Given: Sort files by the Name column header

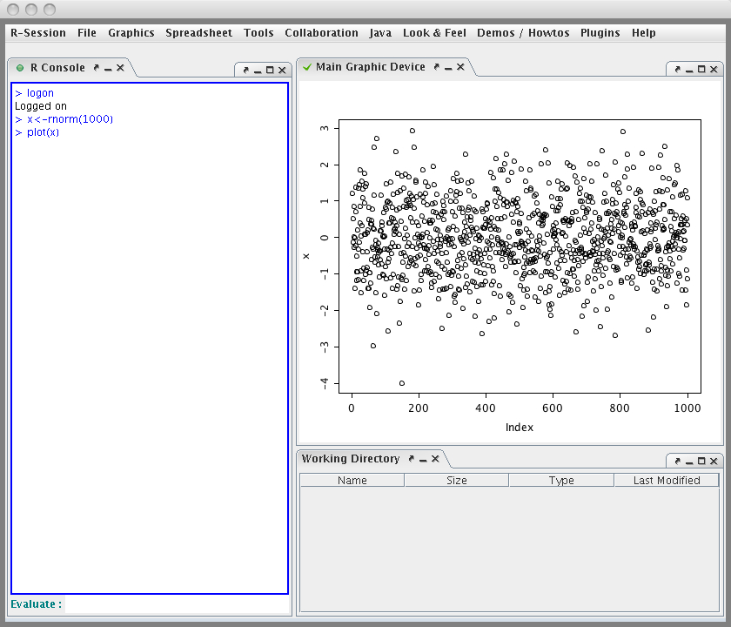Looking at the screenshot, I should (352, 481).
